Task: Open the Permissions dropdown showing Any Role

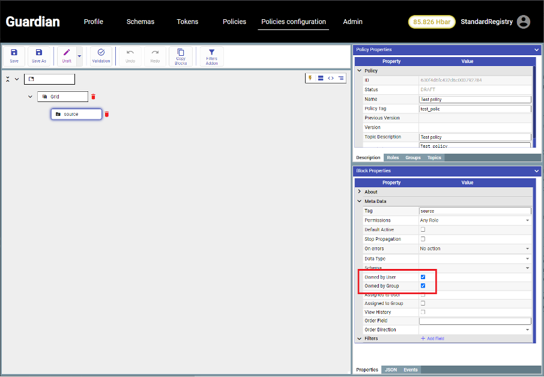Action: click(x=474, y=220)
